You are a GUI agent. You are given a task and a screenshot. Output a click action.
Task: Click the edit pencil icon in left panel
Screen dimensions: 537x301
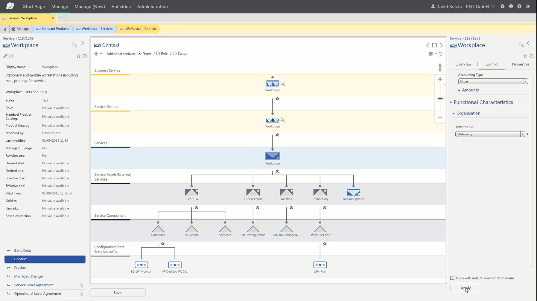(5, 56)
